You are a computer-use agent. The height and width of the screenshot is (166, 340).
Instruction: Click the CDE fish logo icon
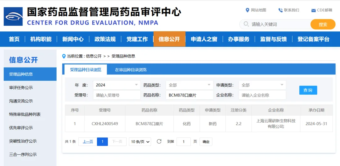(x=13, y=16)
